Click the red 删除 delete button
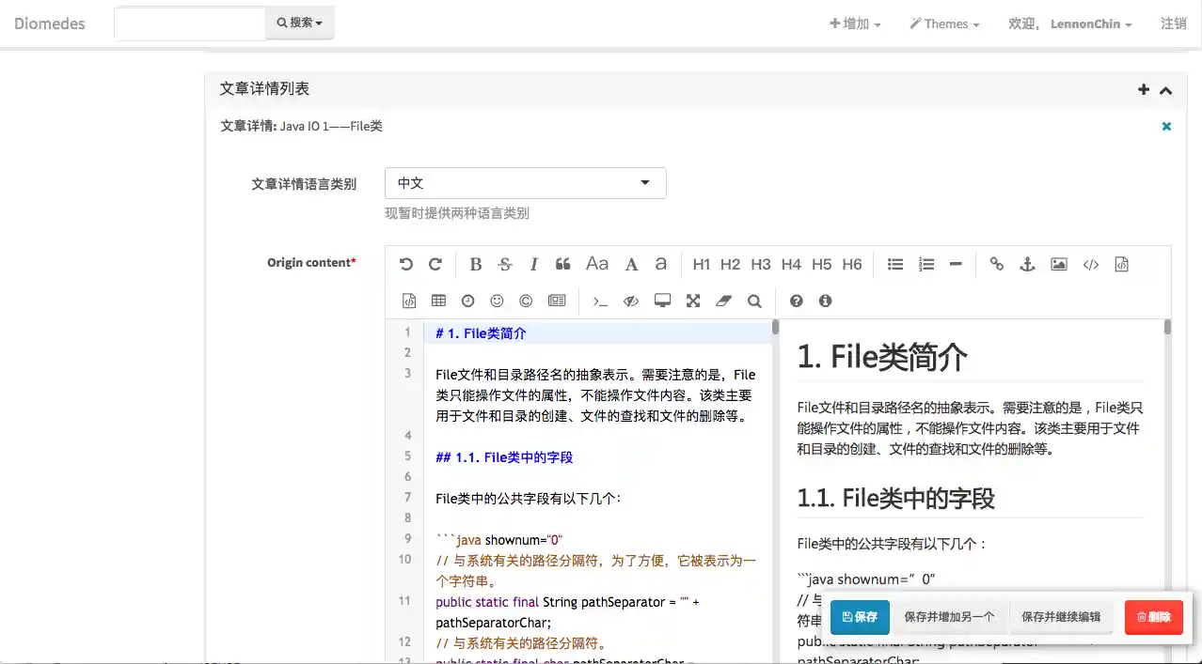 [1153, 617]
